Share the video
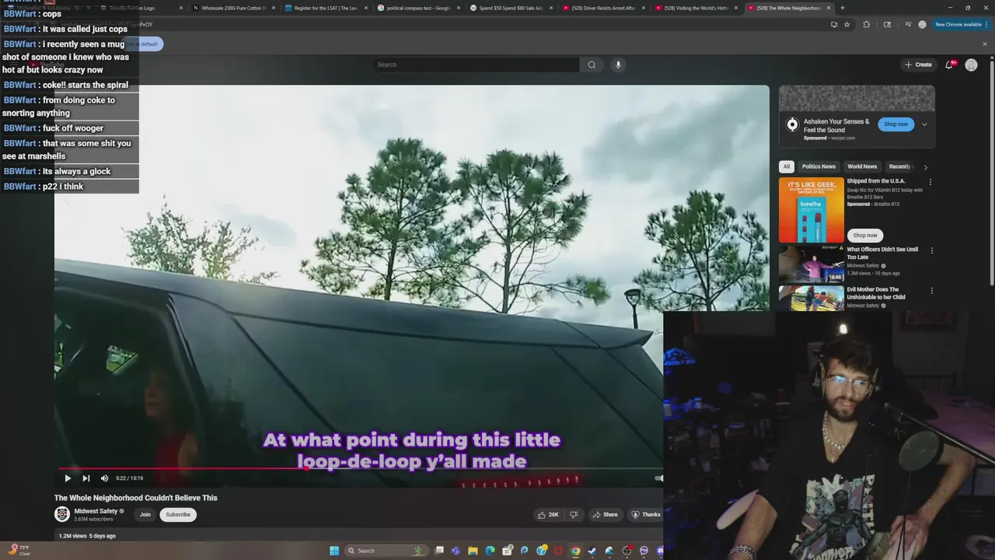Screen dimensions: 995x560 (x=605, y=514)
